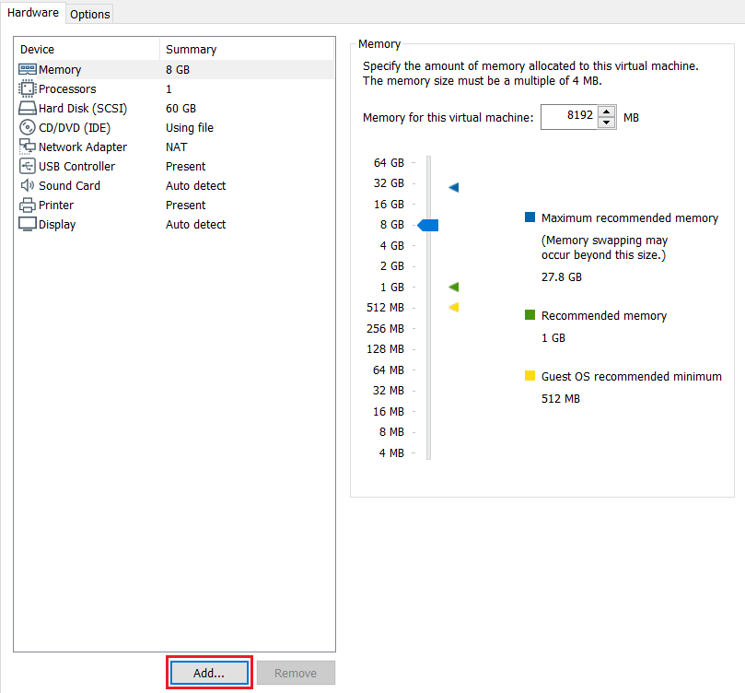Click the 27.8 GB maximum memory value
Screen dimensions: 745x693
tap(562, 276)
